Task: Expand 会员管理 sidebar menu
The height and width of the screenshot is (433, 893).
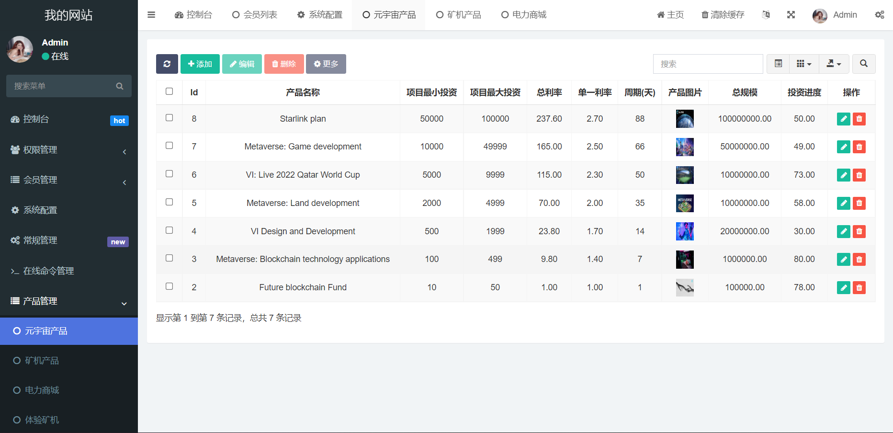Action: [69, 180]
